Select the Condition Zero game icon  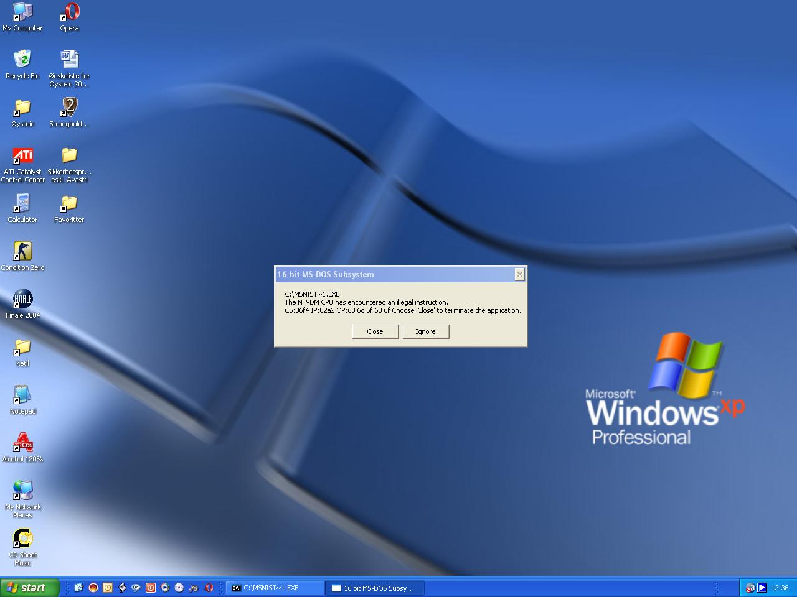(23, 256)
